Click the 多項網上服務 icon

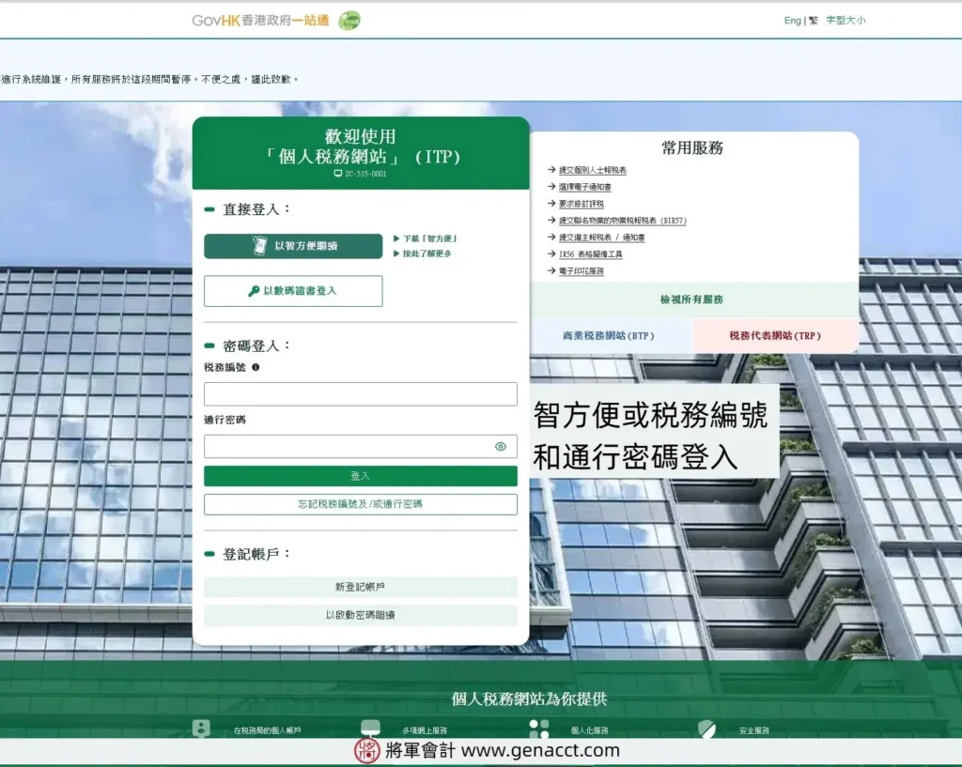click(370, 729)
